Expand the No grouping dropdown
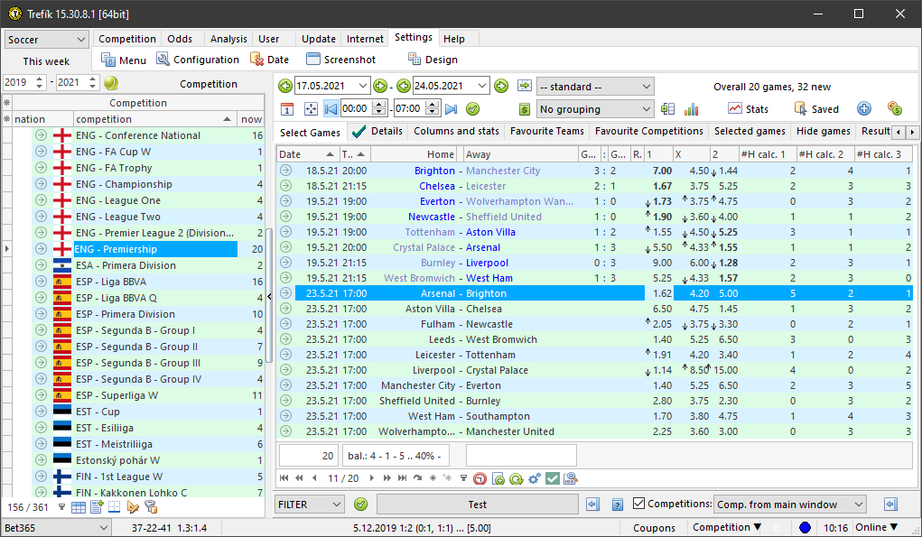Screen dimensions: 922x537 point(594,109)
